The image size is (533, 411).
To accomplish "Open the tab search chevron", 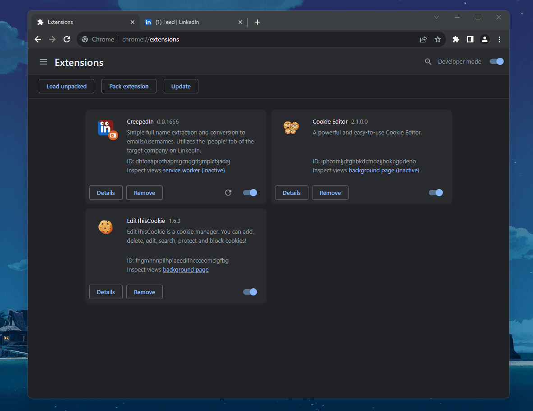I will coord(437,17).
